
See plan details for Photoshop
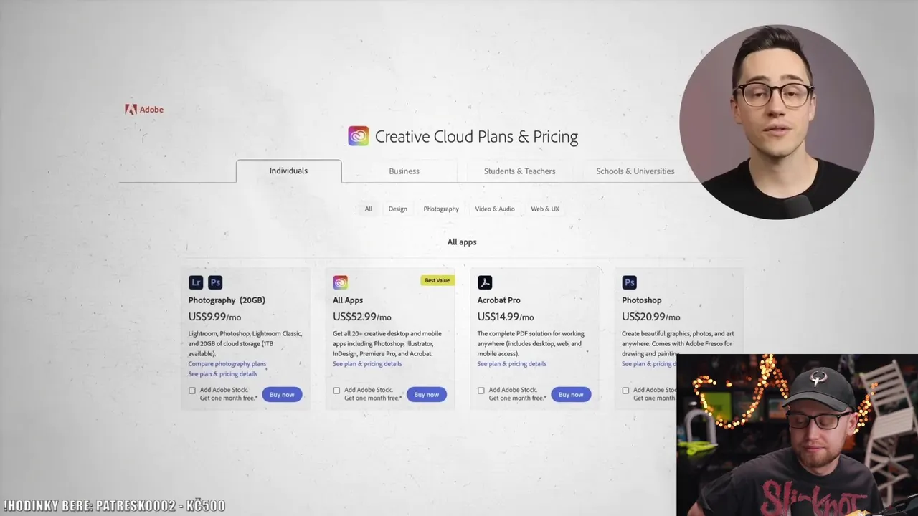(648, 364)
